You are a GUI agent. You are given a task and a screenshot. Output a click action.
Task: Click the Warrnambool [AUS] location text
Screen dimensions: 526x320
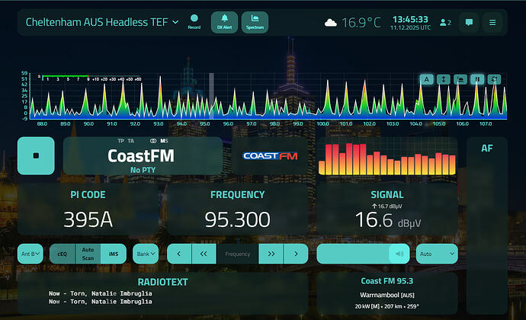click(387, 295)
